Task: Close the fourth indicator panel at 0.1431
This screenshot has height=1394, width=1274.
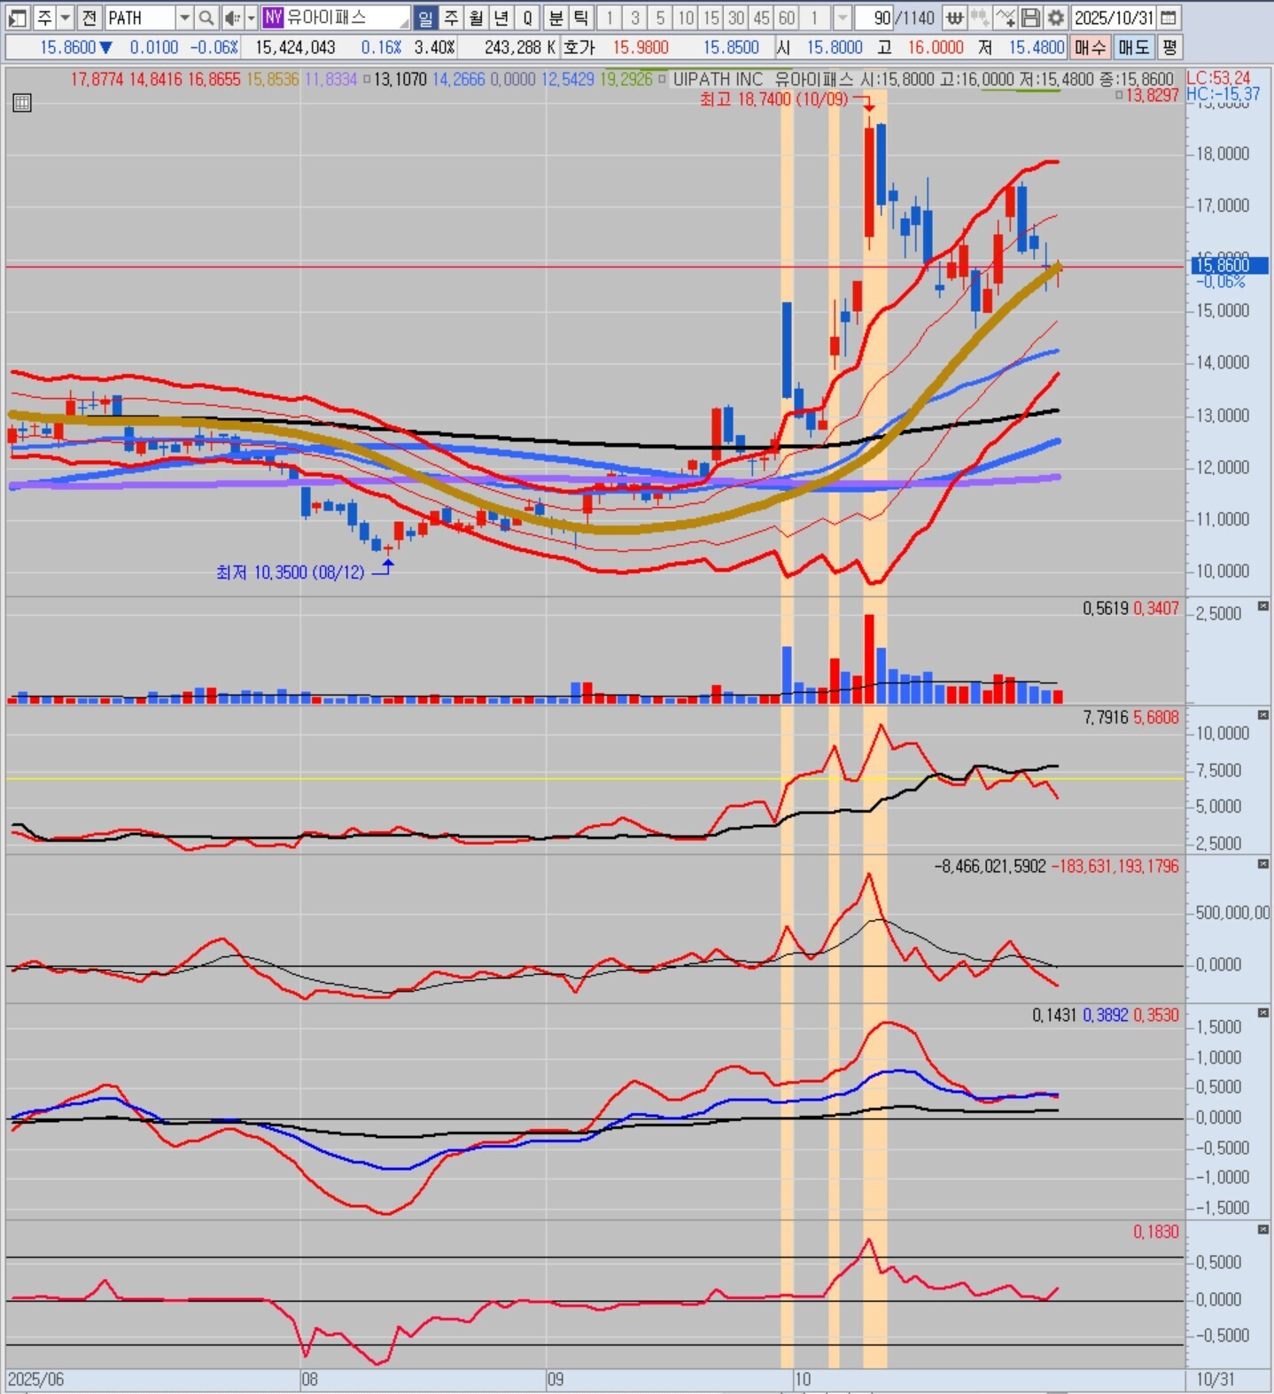Action: point(1263,1013)
